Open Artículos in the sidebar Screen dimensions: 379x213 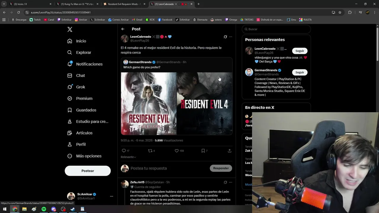80,133
